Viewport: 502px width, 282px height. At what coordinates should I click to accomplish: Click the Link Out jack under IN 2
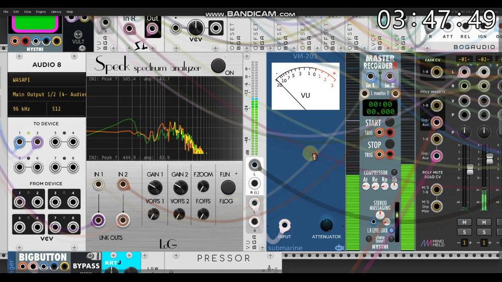point(122,220)
